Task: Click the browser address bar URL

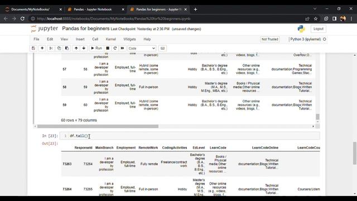Action: [114, 18]
